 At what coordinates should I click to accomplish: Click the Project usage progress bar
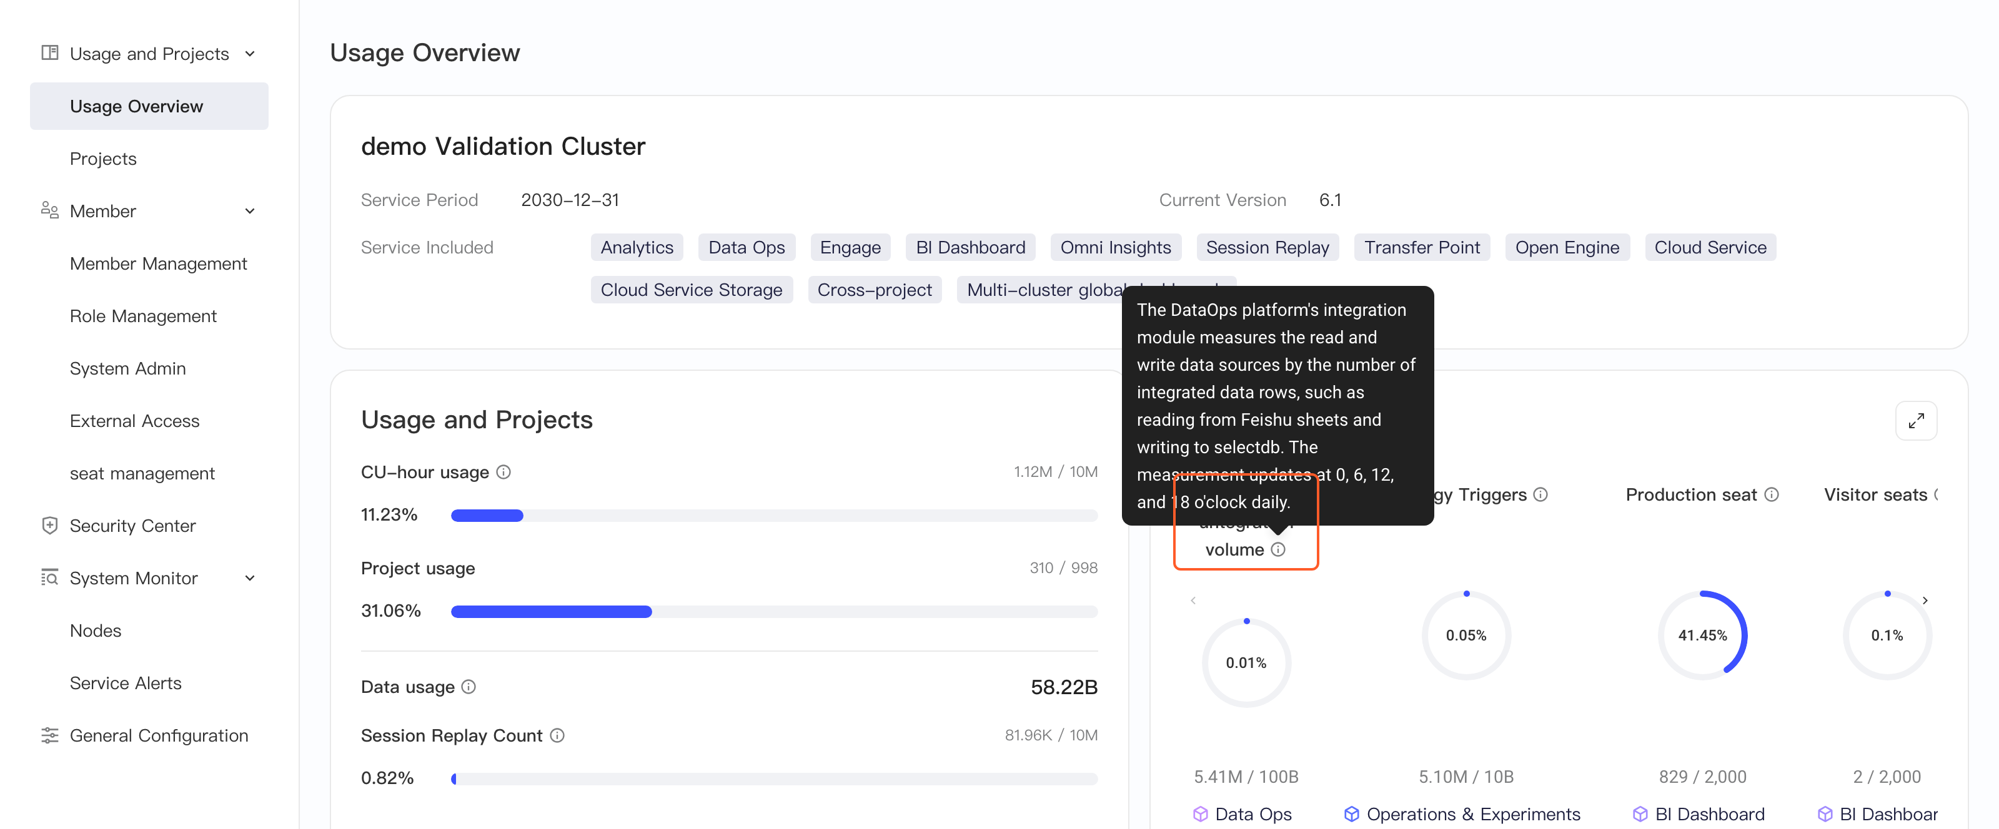coord(774,611)
